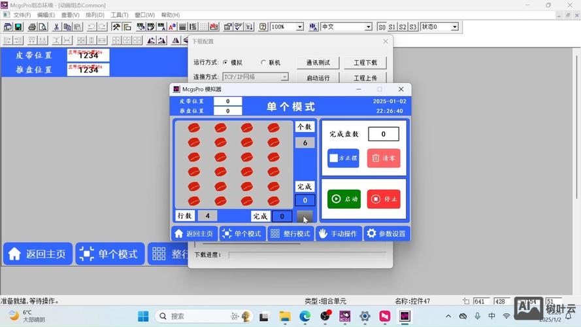The height and width of the screenshot is (327, 581).
Task: Select the 联机 run mode radio button
Action: [x=263, y=63]
